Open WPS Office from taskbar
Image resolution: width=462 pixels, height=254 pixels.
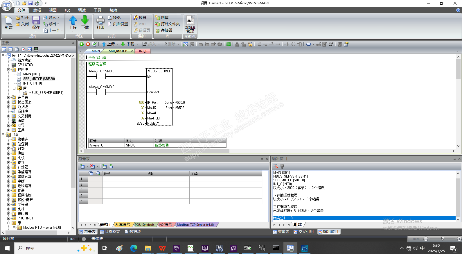click(162, 248)
